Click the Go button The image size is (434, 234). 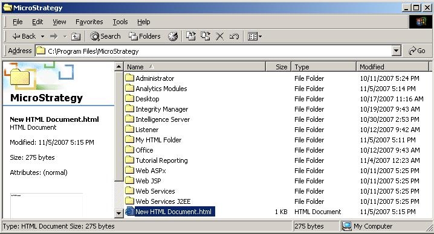tap(417, 51)
